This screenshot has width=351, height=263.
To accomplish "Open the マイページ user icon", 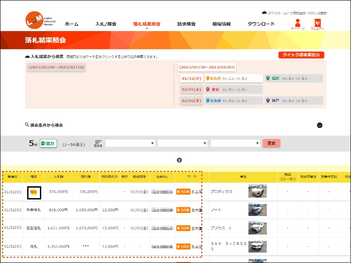I will 297,24.
